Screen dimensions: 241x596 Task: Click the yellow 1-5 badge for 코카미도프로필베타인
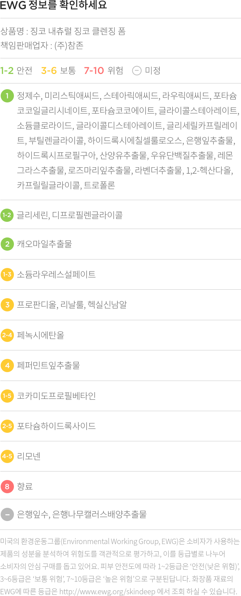(x=7, y=396)
